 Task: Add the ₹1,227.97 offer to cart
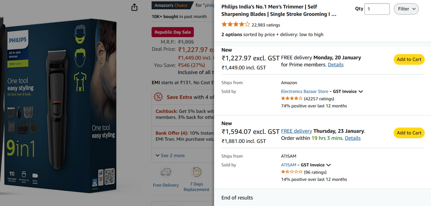point(409,59)
